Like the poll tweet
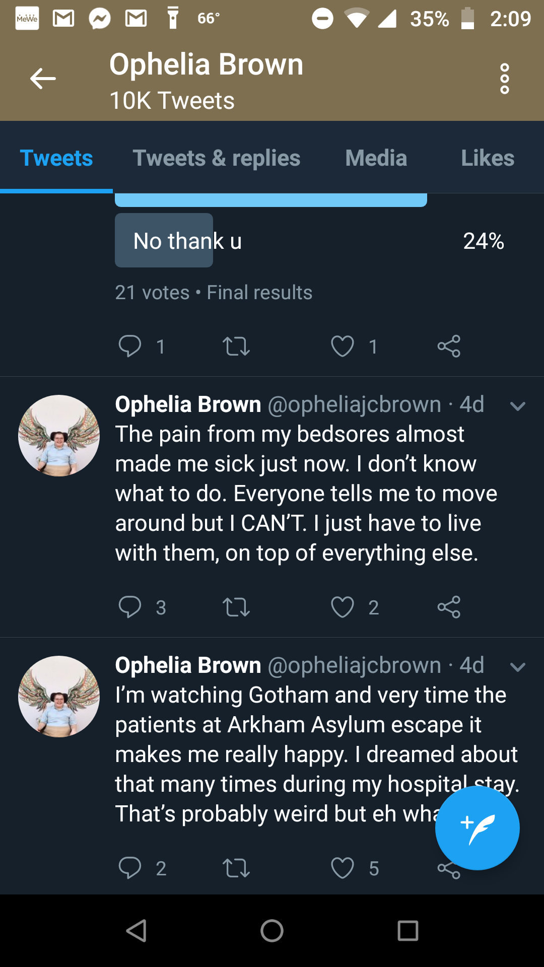The height and width of the screenshot is (967, 544). (343, 346)
